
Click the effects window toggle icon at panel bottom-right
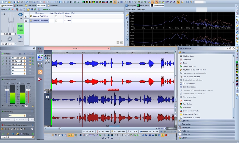[120, 43]
